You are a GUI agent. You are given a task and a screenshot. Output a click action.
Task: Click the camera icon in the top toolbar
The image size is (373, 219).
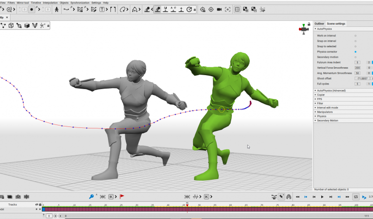[x=219, y=9]
